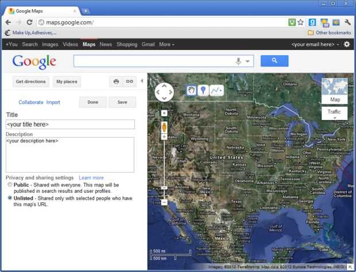Click the Save button
The width and height of the screenshot is (356, 272).
(122, 102)
